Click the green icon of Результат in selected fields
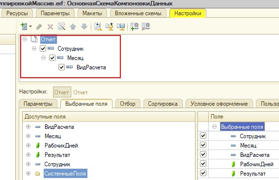 point(233,174)
